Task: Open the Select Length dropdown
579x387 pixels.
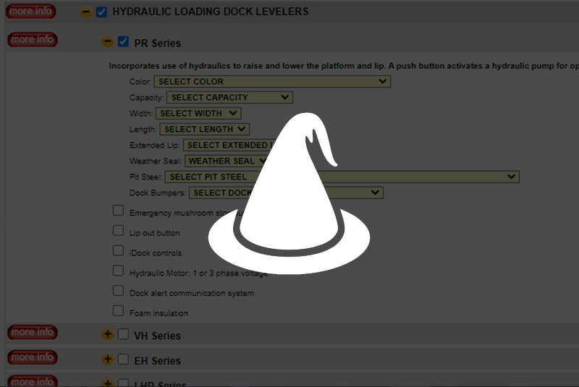Action: 204,129
